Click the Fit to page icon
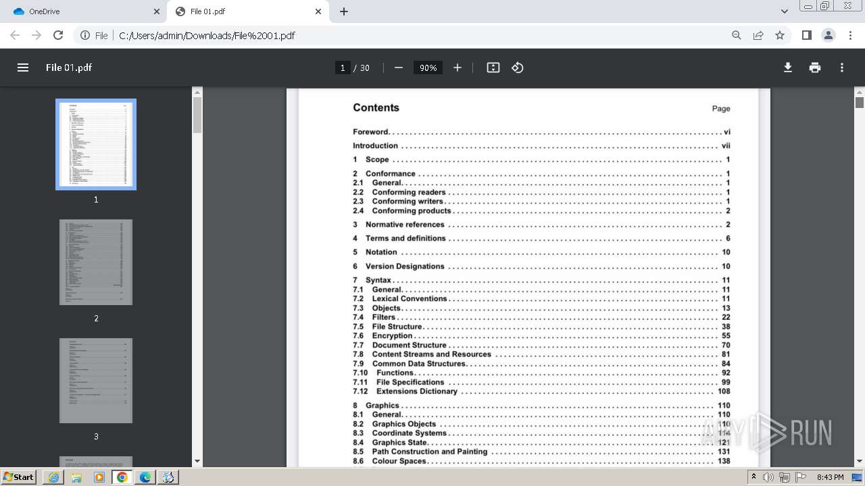 (x=493, y=67)
